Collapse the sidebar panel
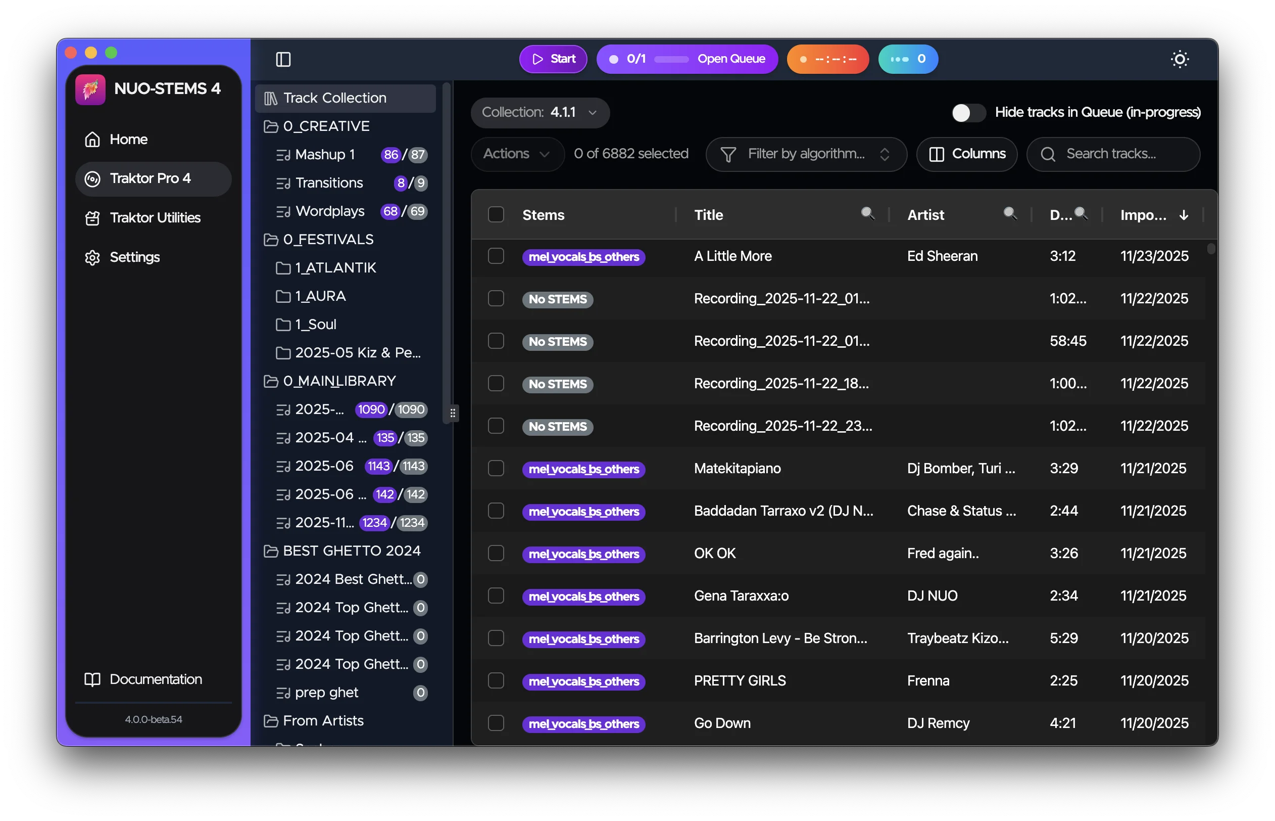Viewport: 1275px width, 821px height. [x=283, y=60]
